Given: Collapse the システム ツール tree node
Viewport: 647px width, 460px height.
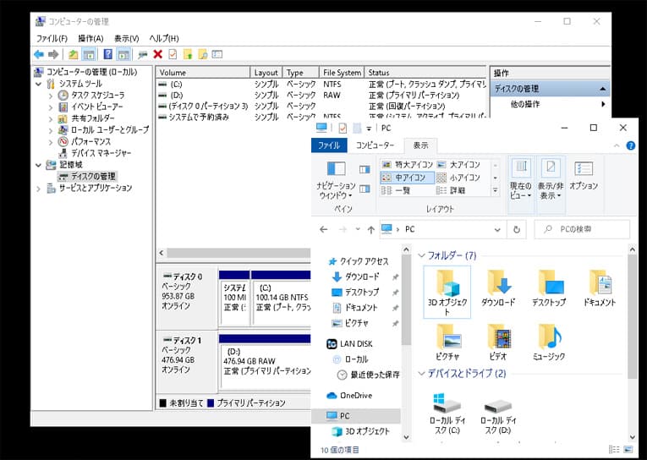Looking at the screenshot, I should 39,84.
